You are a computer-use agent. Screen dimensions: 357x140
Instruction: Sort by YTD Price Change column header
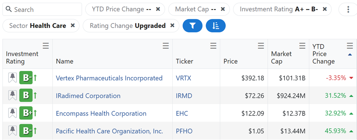click(x=323, y=54)
